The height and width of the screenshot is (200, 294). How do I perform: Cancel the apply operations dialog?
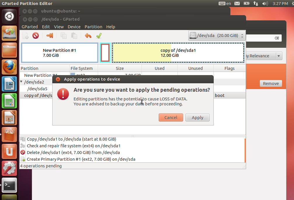(171, 118)
